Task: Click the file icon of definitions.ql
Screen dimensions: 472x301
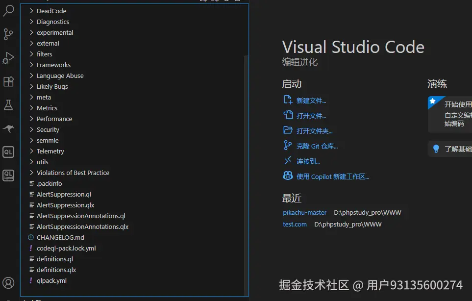Action: point(31,259)
